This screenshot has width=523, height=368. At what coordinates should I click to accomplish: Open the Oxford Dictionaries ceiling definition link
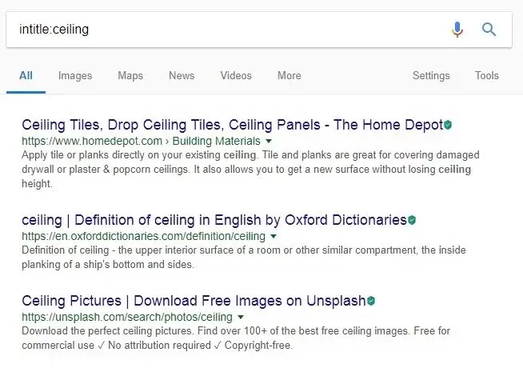(214, 220)
